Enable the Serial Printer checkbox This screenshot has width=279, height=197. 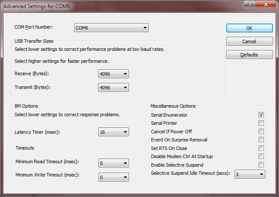261,123
